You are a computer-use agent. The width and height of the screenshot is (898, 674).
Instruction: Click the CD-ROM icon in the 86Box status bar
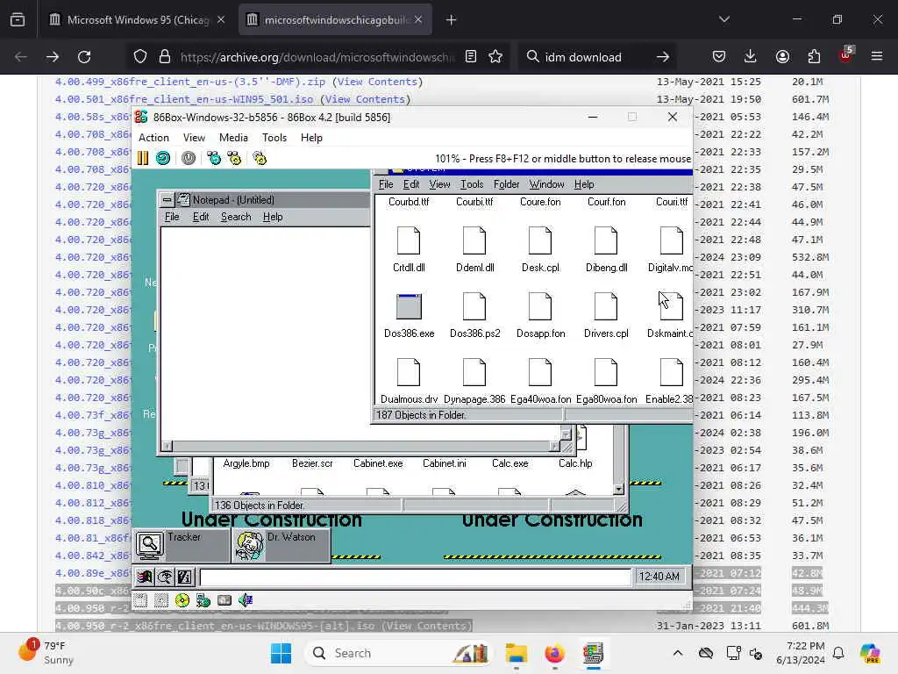182,600
